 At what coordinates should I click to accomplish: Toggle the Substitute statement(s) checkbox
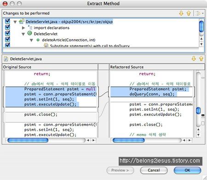(7, 45)
